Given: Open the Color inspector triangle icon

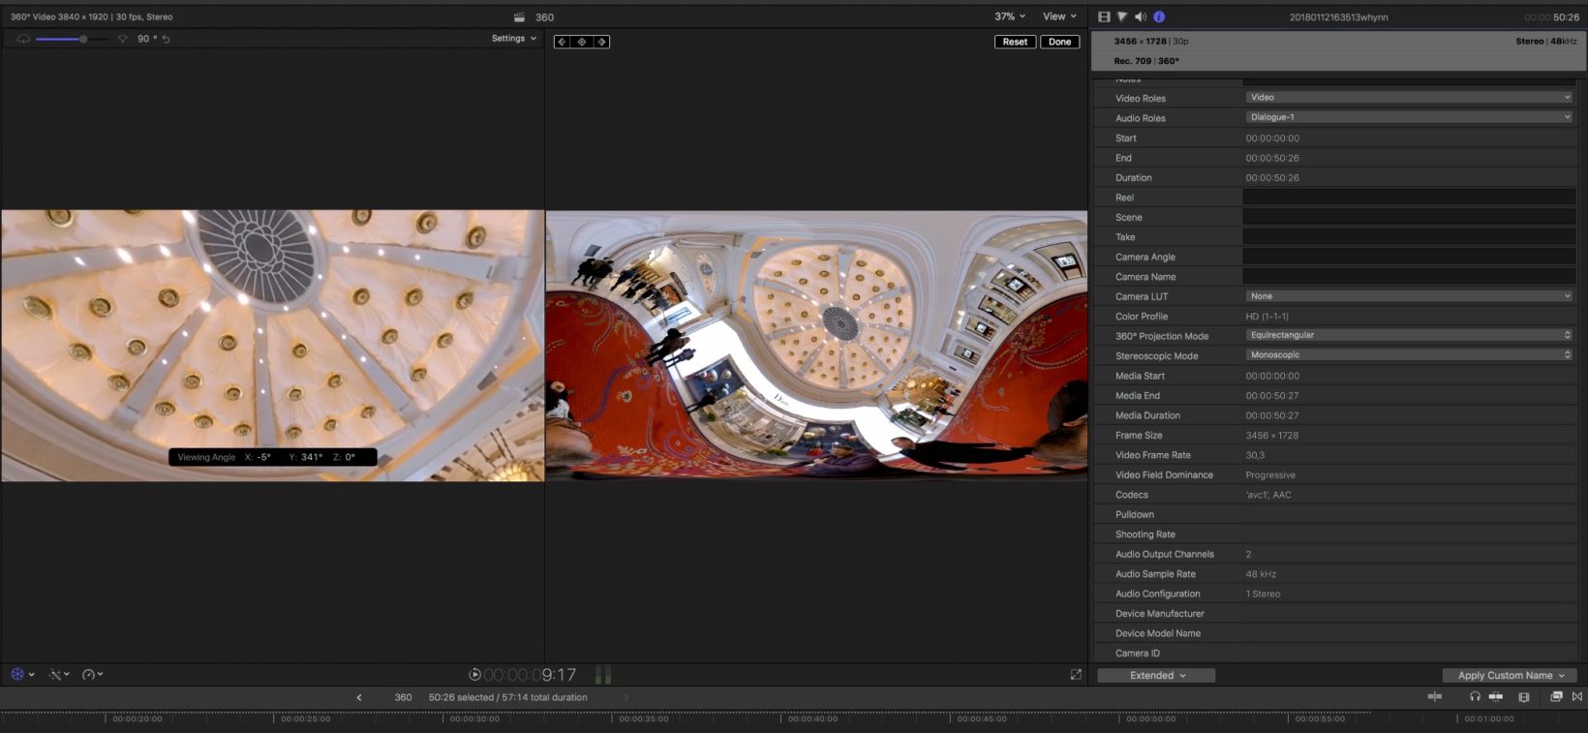Looking at the screenshot, I should (x=1122, y=16).
